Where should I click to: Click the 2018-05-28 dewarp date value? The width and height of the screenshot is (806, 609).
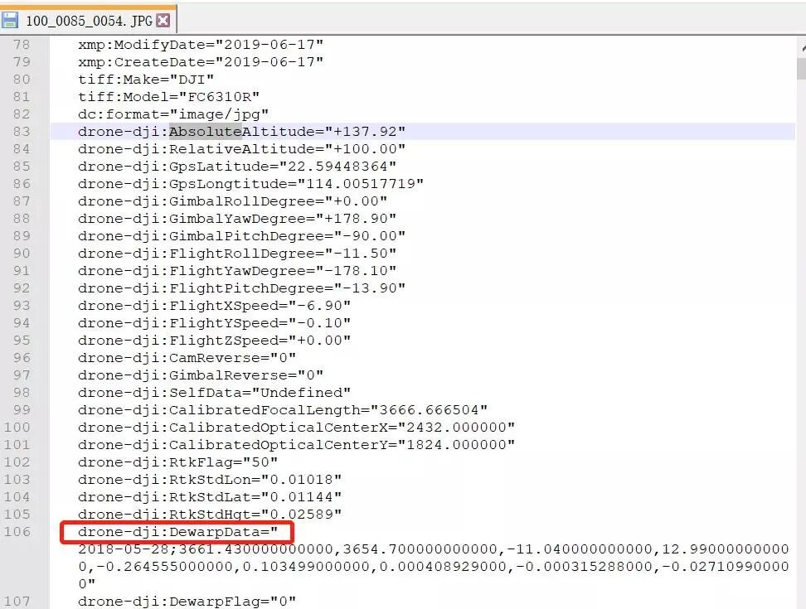(124, 549)
